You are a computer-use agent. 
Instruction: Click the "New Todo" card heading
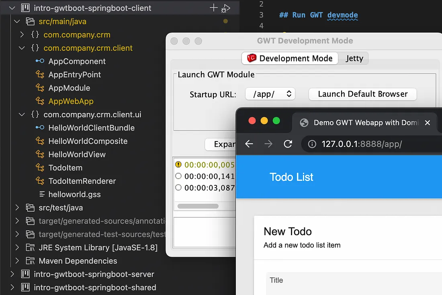point(288,231)
